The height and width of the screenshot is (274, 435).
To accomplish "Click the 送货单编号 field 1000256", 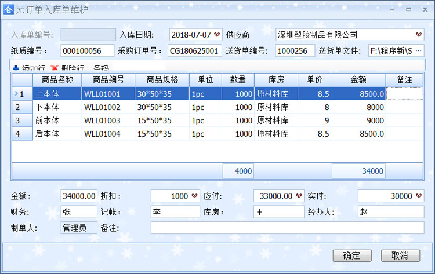I will [x=295, y=51].
